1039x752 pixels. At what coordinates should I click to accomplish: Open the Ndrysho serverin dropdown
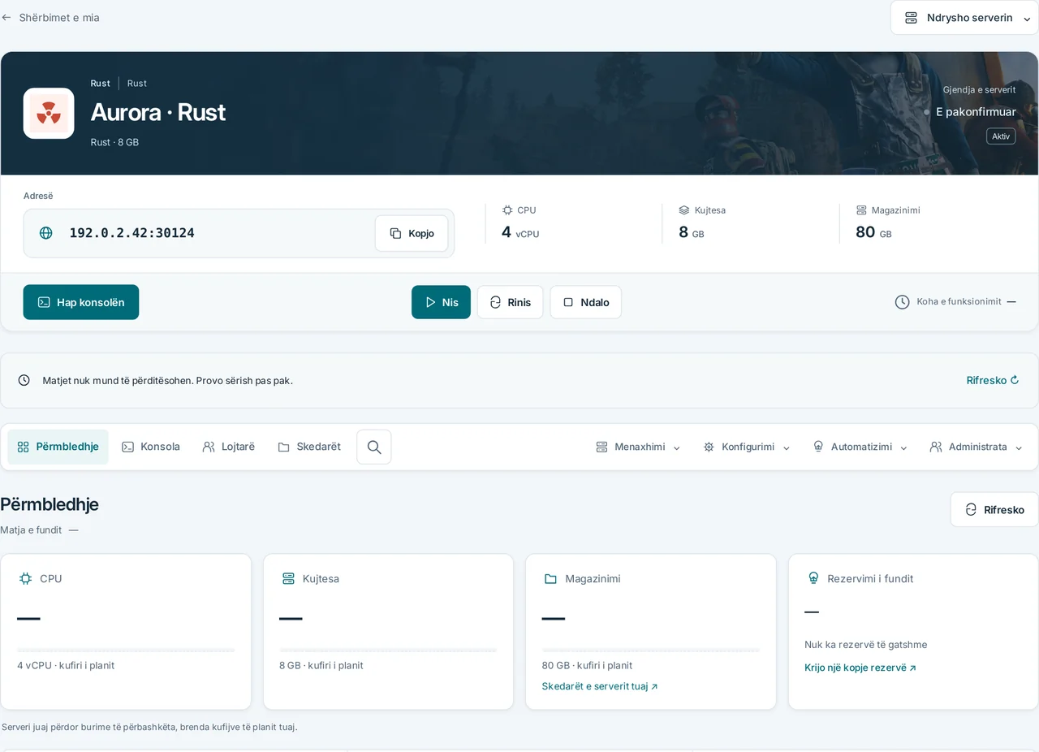(965, 18)
